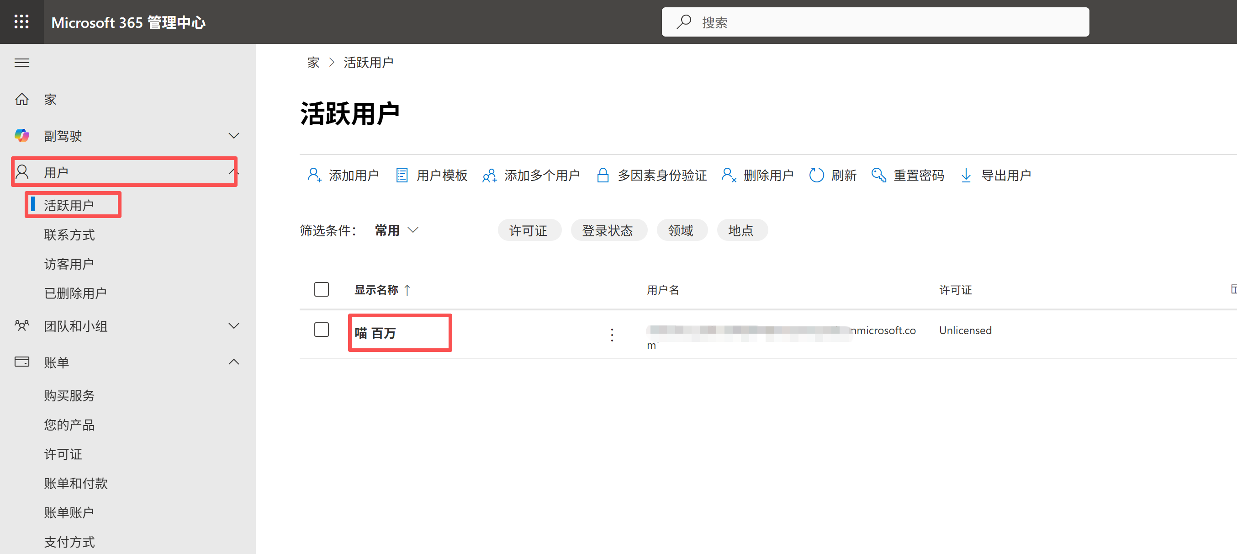Click the 家 breadcrumb link

[313, 63]
